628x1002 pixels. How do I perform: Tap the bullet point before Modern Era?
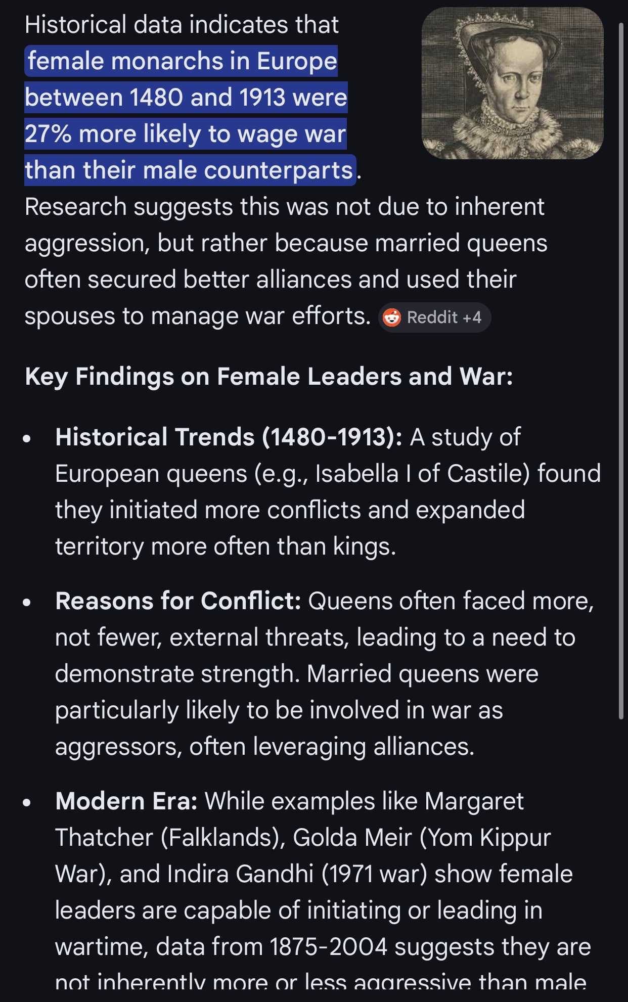pos(27,802)
